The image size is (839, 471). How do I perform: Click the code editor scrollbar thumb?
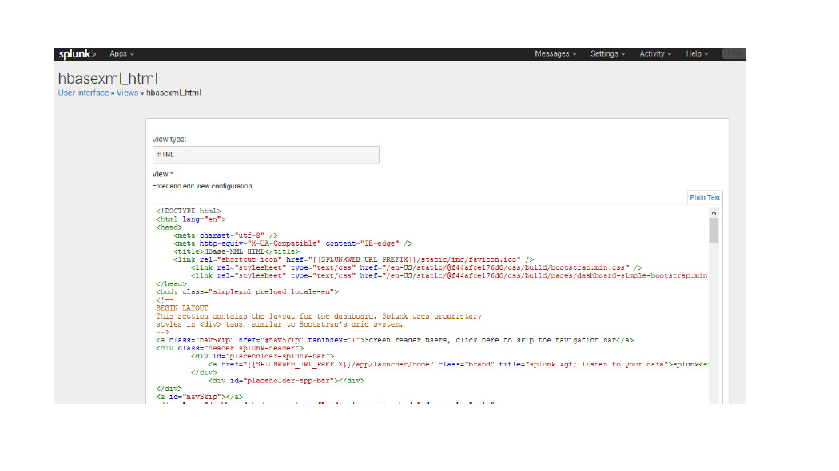[714, 230]
